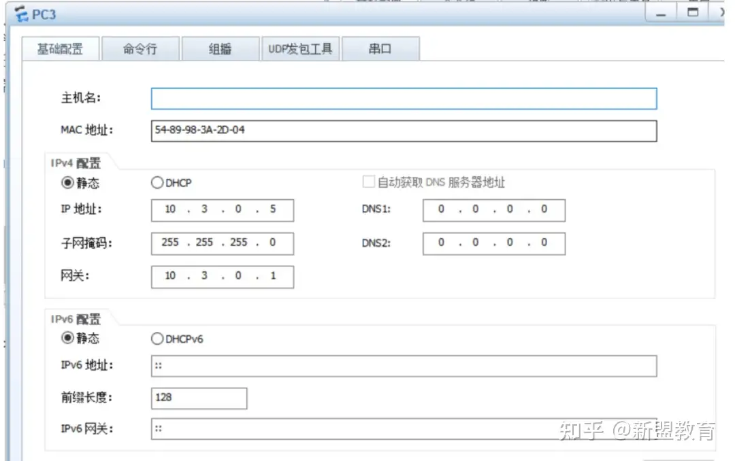Viewport: 735px width, 461px height.
Task: Switch to the 命令行 tab
Action: coord(140,49)
